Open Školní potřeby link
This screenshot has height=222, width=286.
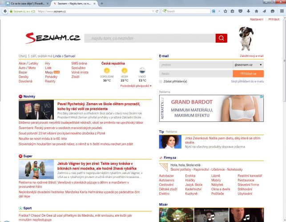[x=181, y=170]
